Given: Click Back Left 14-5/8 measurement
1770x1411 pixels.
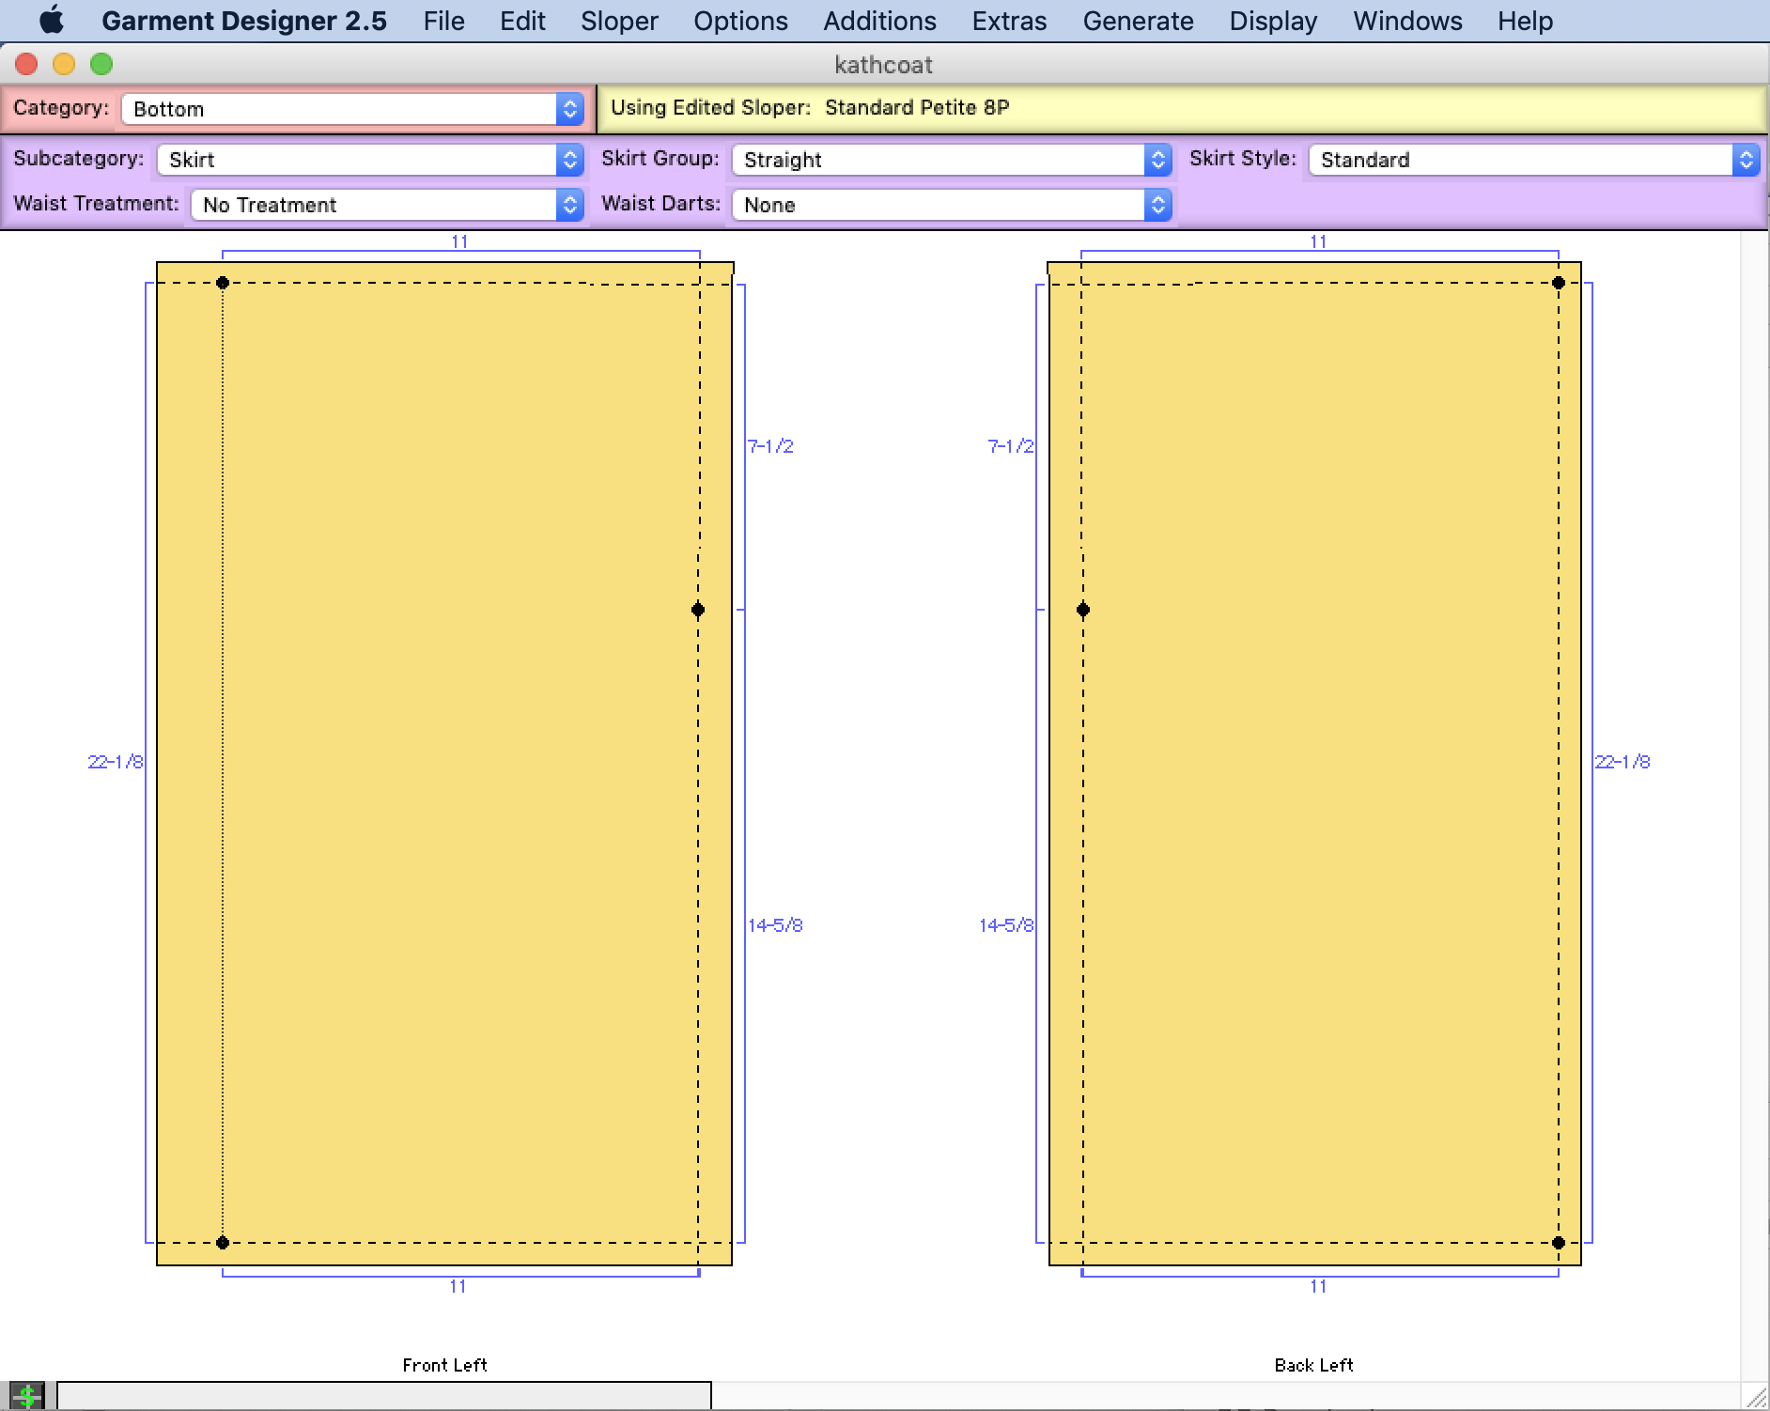Looking at the screenshot, I should pyautogui.click(x=1006, y=925).
